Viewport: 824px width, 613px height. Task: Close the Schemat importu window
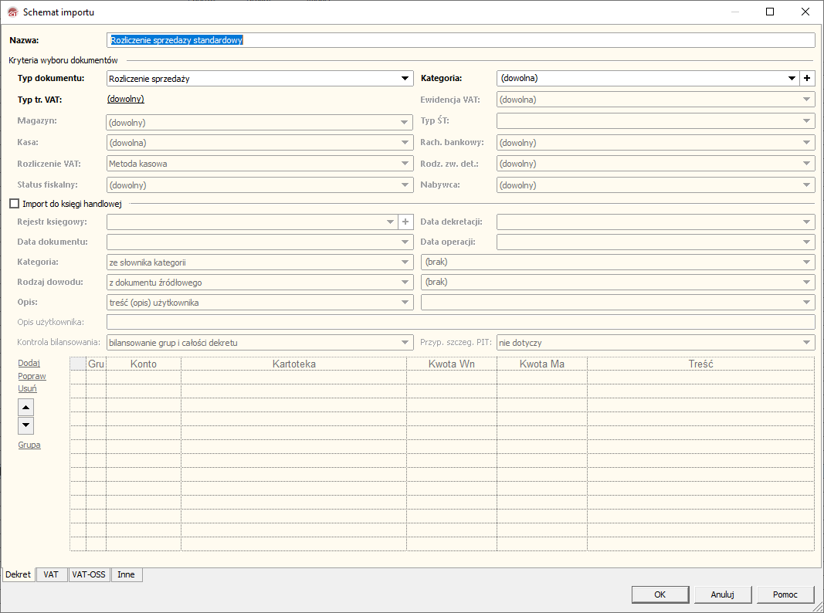(805, 12)
